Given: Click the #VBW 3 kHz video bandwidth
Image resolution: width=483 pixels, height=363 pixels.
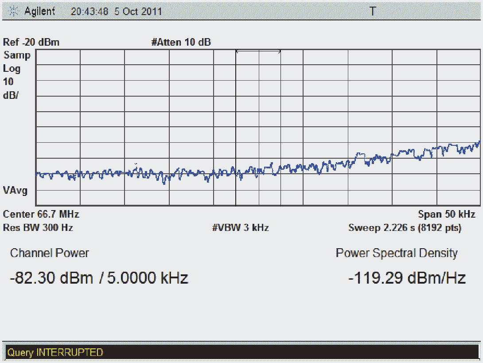Looking at the screenshot, I should pos(240,228).
